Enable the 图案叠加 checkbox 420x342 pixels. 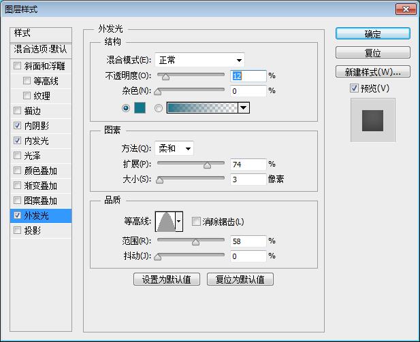coord(17,200)
